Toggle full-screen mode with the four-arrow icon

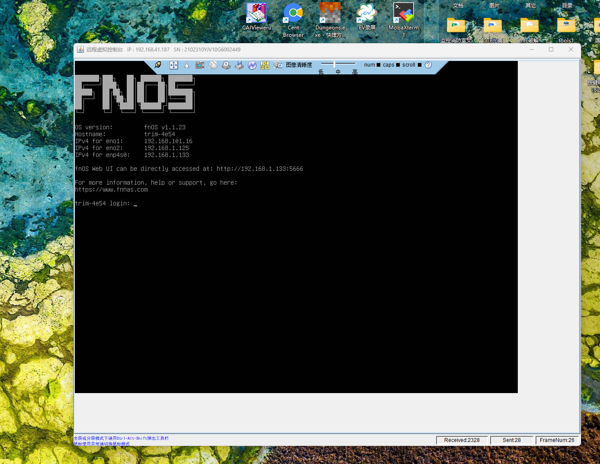(173, 65)
